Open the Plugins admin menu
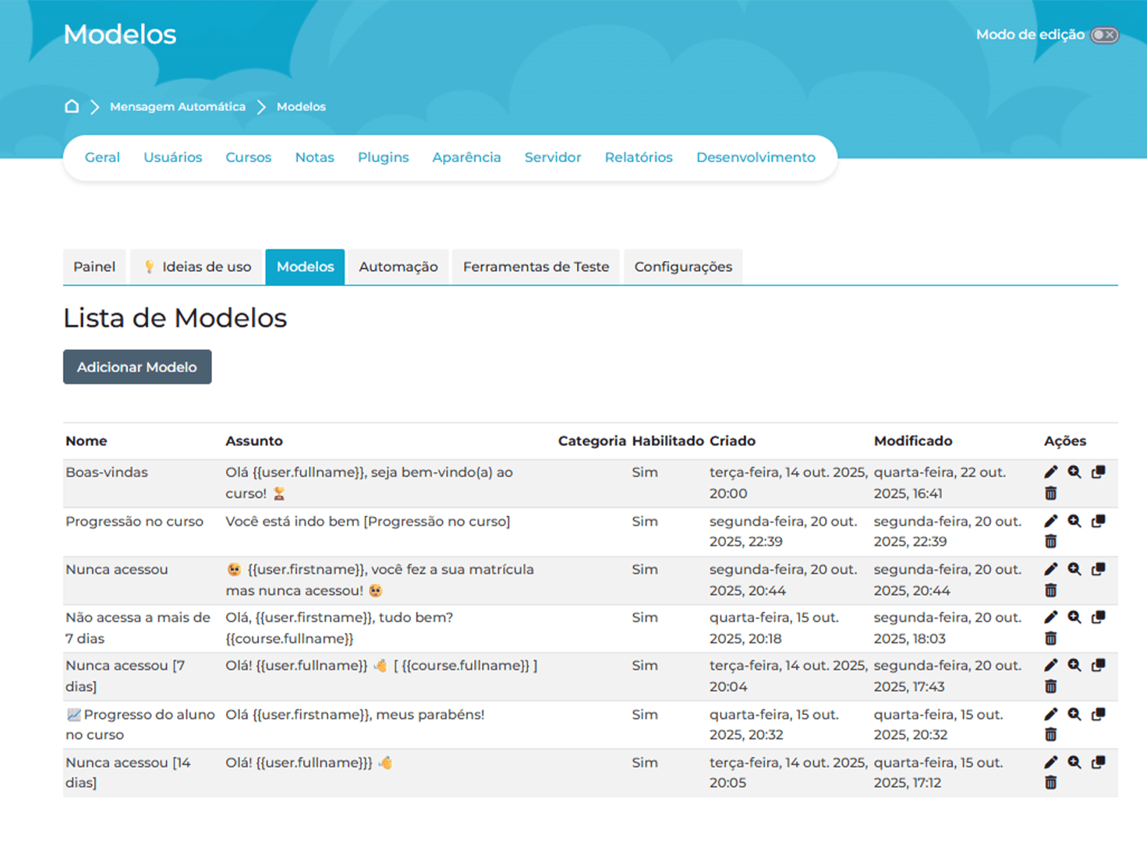The height and width of the screenshot is (842, 1147). tap(383, 157)
